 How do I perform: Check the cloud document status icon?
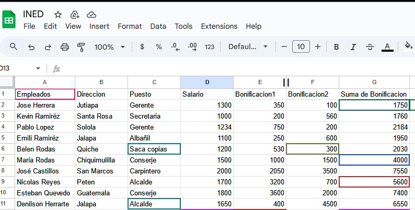pyautogui.click(x=91, y=15)
